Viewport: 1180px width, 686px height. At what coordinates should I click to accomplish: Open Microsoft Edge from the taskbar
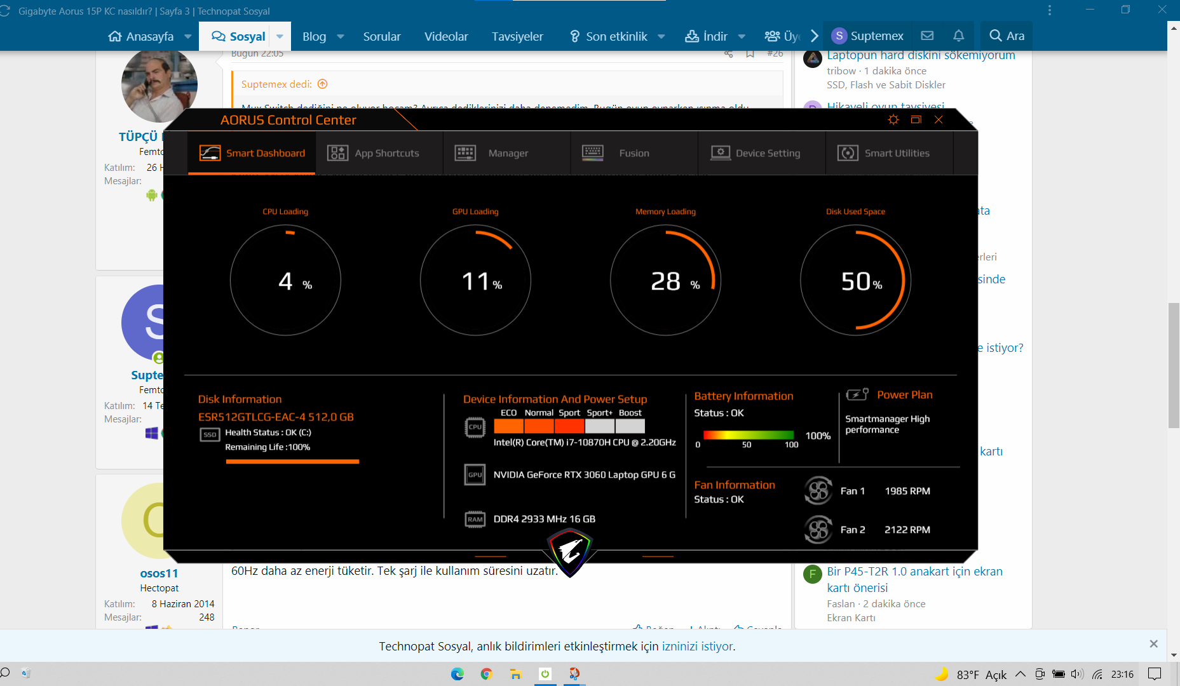(458, 674)
